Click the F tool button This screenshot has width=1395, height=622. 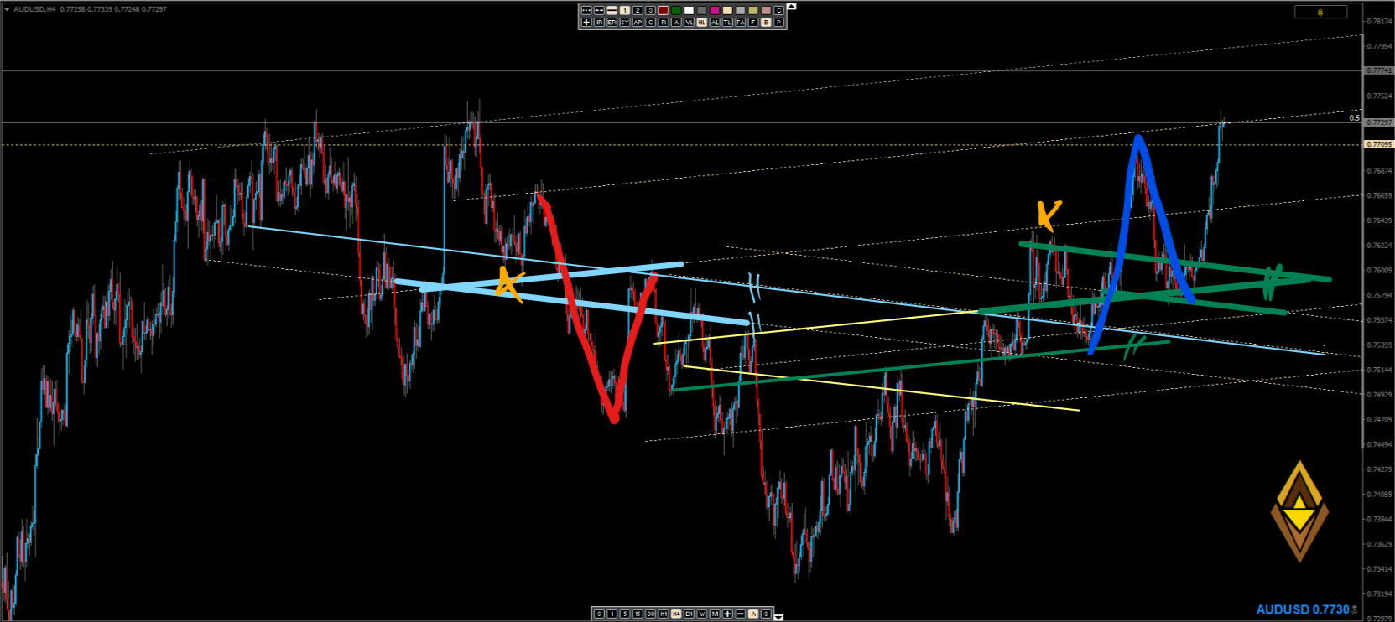click(753, 23)
